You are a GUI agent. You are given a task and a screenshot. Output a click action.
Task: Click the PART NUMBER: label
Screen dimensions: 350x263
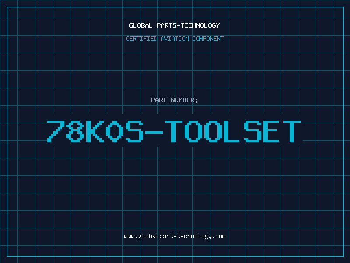click(174, 100)
